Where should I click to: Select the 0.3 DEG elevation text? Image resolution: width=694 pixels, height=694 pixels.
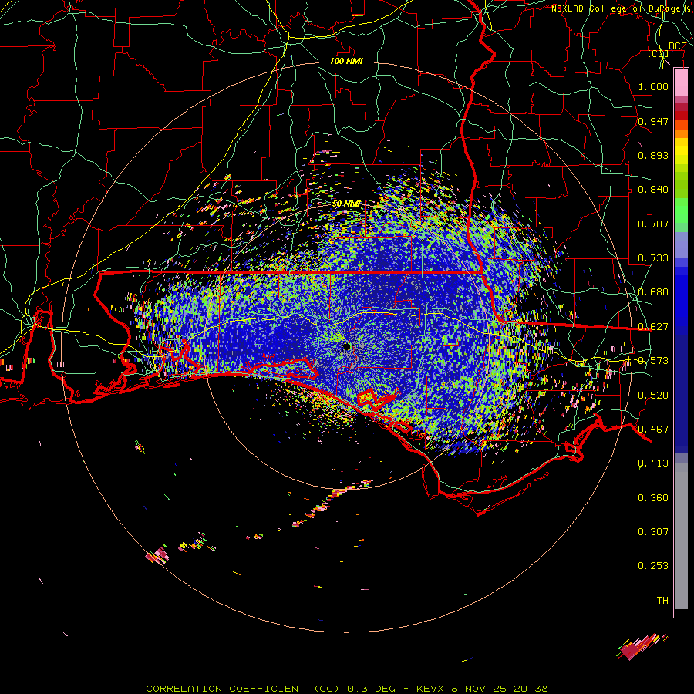(371, 689)
